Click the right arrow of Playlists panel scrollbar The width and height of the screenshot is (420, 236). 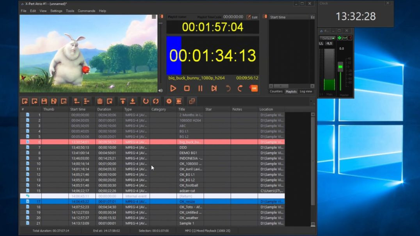coord(312,86)
